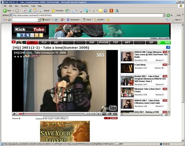Click the Google toolbar plus icon
Viewport: 185px width, 146px height.
click(56, 20)
